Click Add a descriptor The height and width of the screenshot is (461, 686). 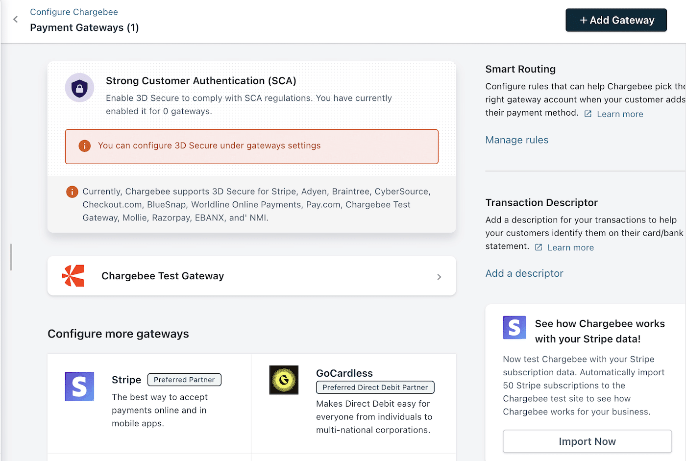524,273
